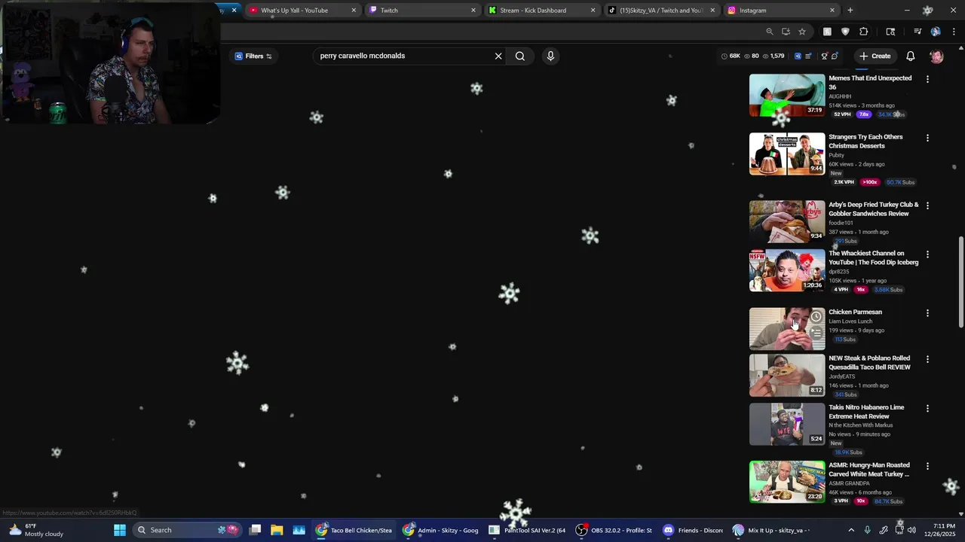Open the Chrome profile avatar
The height and width of the screenshot is (542, 965).
tap(936, 32)
